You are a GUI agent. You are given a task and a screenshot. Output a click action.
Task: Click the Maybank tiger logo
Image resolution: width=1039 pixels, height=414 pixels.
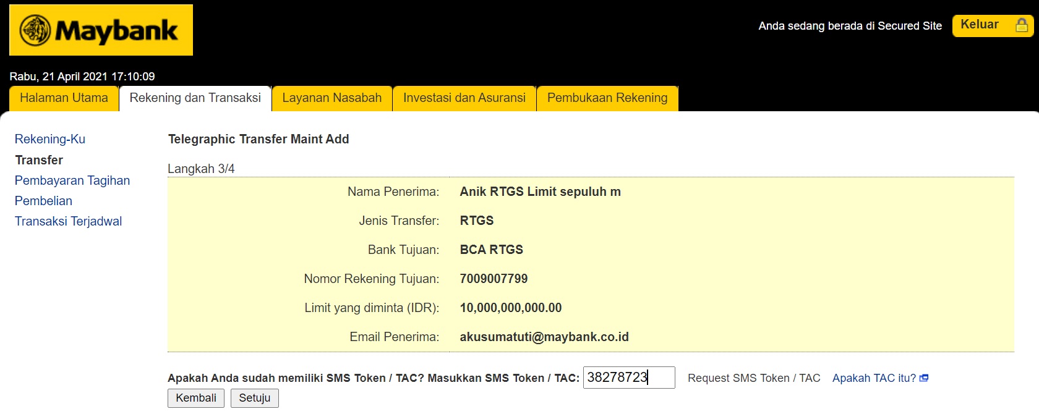(x=35, y=30)
